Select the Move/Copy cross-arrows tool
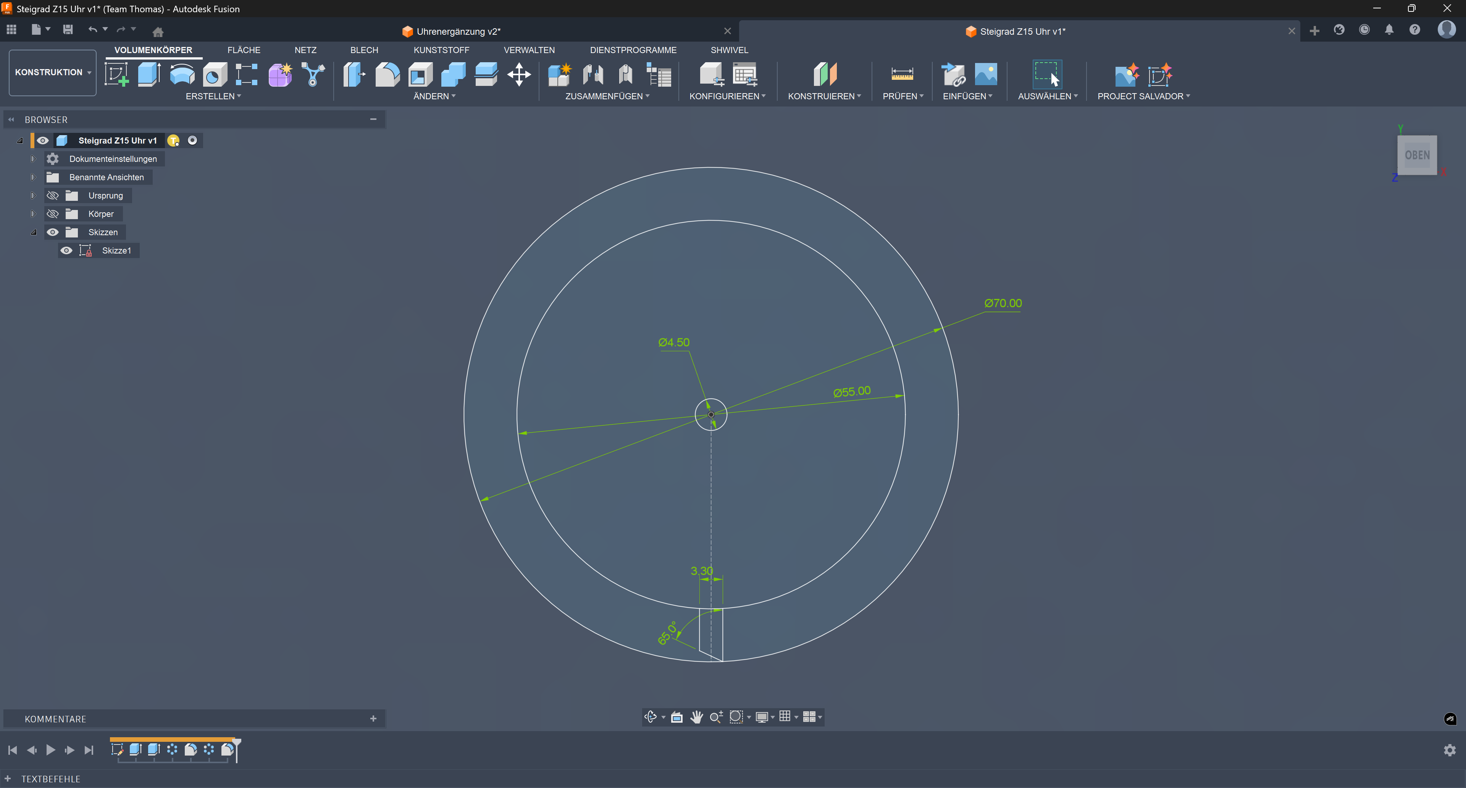The height and width of the screenshot is (788, 1466). click(x=519, y=74)
